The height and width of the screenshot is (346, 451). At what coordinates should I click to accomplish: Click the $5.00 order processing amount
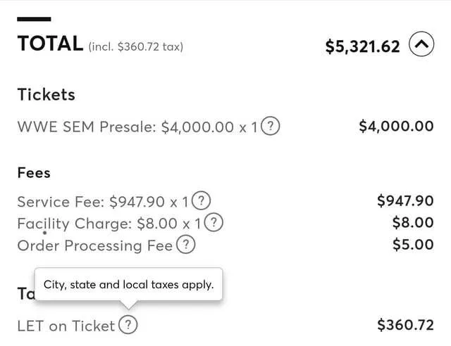[x=413, y=245]
